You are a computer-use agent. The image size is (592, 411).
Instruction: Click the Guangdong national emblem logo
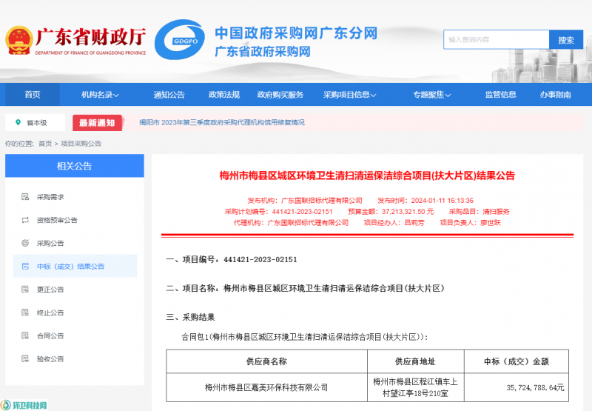17,41
